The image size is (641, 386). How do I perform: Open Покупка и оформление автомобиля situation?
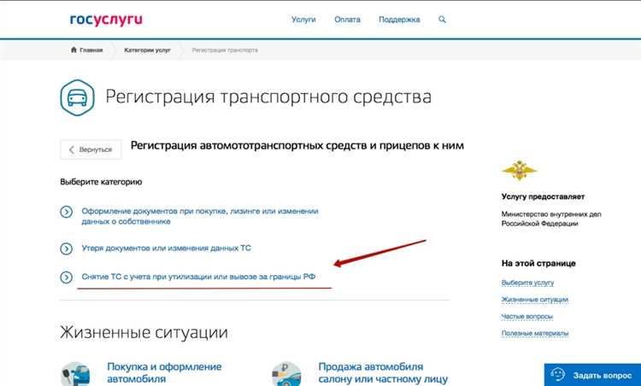pos(164,372)
